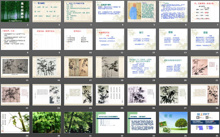Screen dimensions: 220x137
Task: Select slide 19 thumbnail
Action: coord(142,67)
